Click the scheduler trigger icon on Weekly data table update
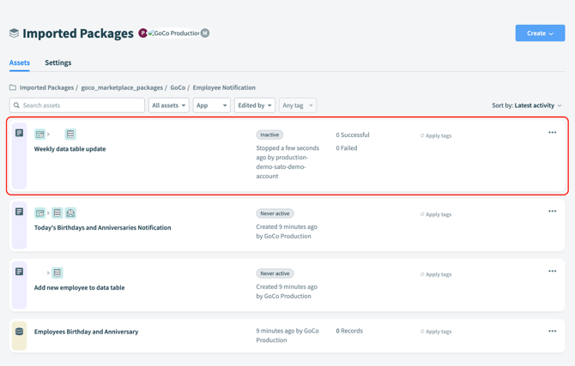This screenshot has height=366, width=575. 39,135
